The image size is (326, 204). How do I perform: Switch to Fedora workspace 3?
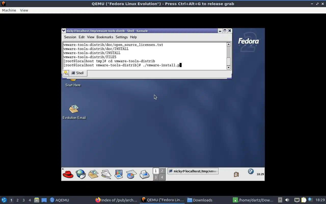(156, 177)
